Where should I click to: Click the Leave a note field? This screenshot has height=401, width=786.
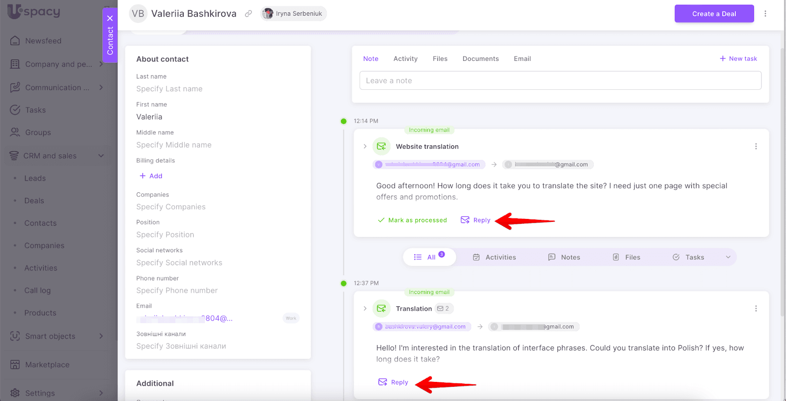click(x=560, y=80)
